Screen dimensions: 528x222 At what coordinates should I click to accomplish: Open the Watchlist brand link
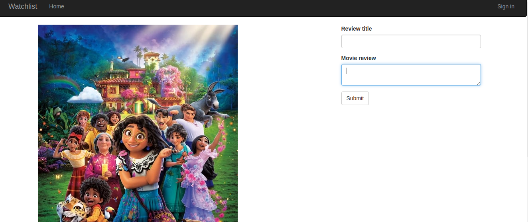click(x=23, y=6)
